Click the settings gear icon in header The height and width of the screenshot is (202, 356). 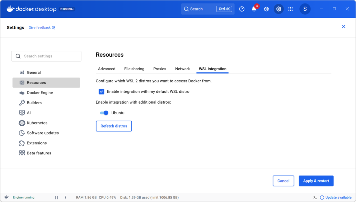click(278, 9)
